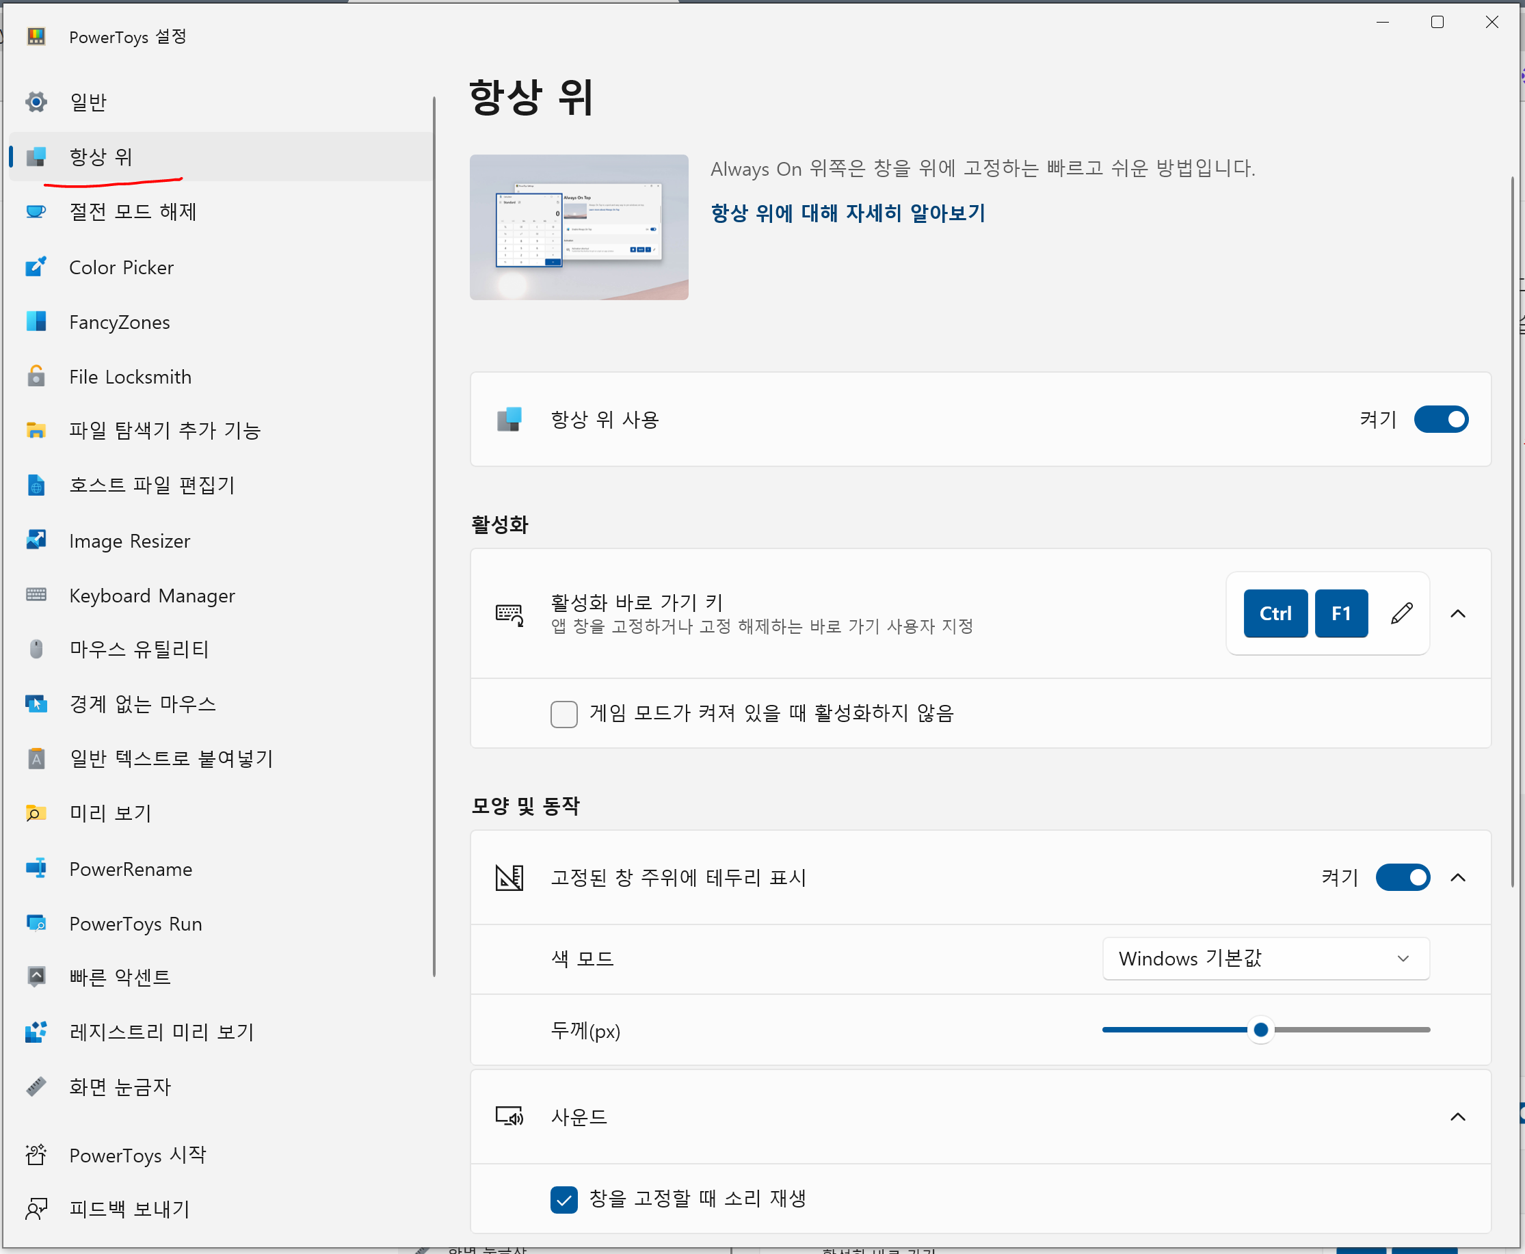The image size is (1525, 1254).
Task: Click the icon beside 항상 위 사용
Action: pyautogui.click(x=509, y=419)
